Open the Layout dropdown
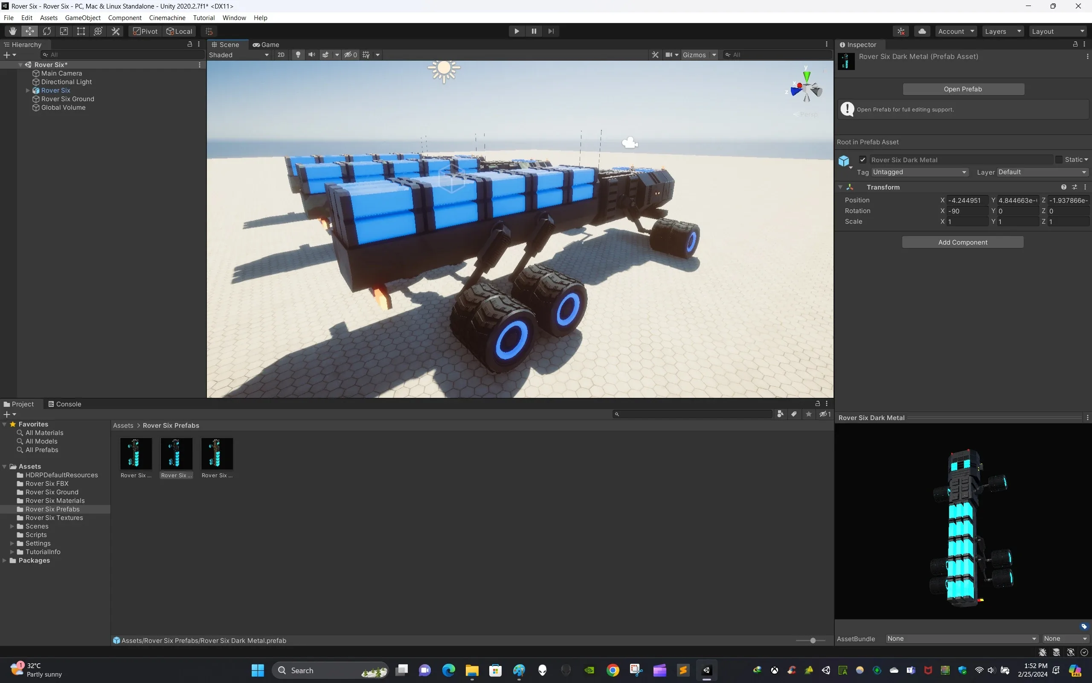The width and height of the screenshot is (1092, 683). [x=1058, y=31]
